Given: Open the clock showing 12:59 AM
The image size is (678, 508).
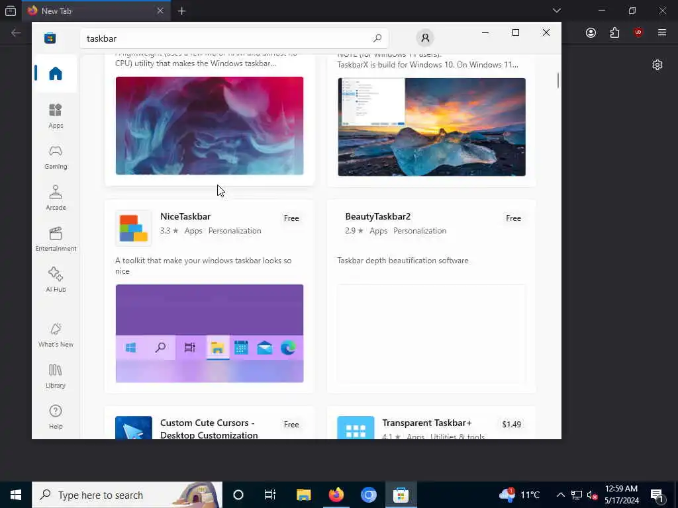Looking at the screenshot, I should 621,495.
